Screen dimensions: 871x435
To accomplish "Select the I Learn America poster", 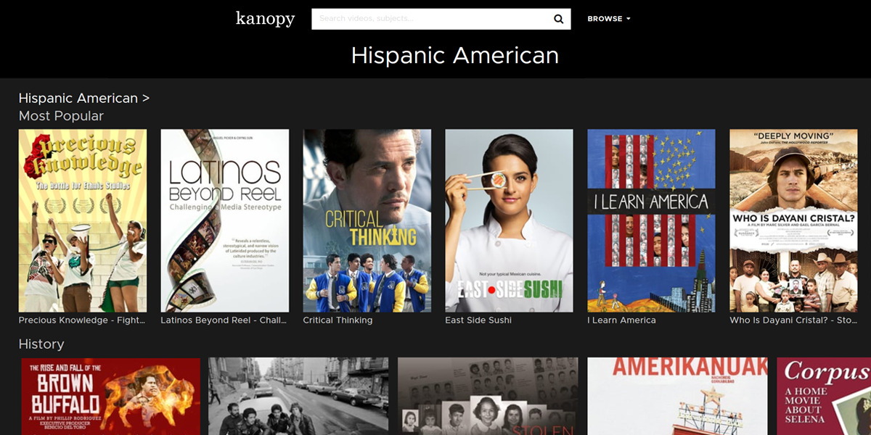I will pos(651,220).
